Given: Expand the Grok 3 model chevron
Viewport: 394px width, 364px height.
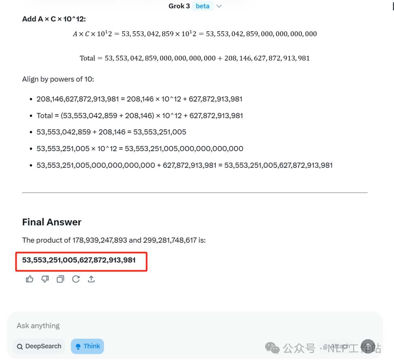Looking at the screenshot, I should pos(219,6).
